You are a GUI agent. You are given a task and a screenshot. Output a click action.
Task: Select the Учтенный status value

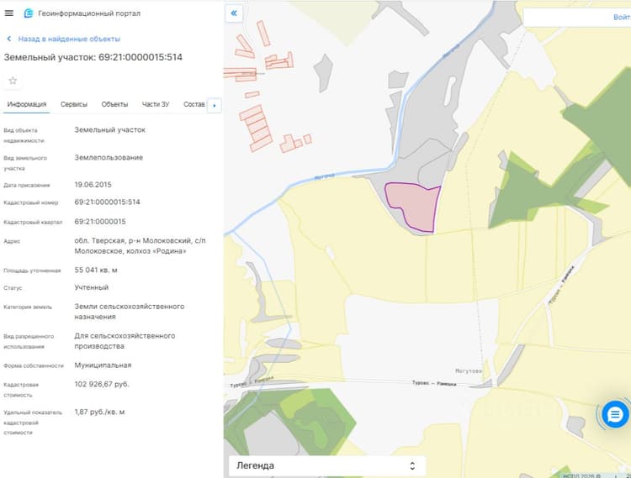click(x=92, y=287)
